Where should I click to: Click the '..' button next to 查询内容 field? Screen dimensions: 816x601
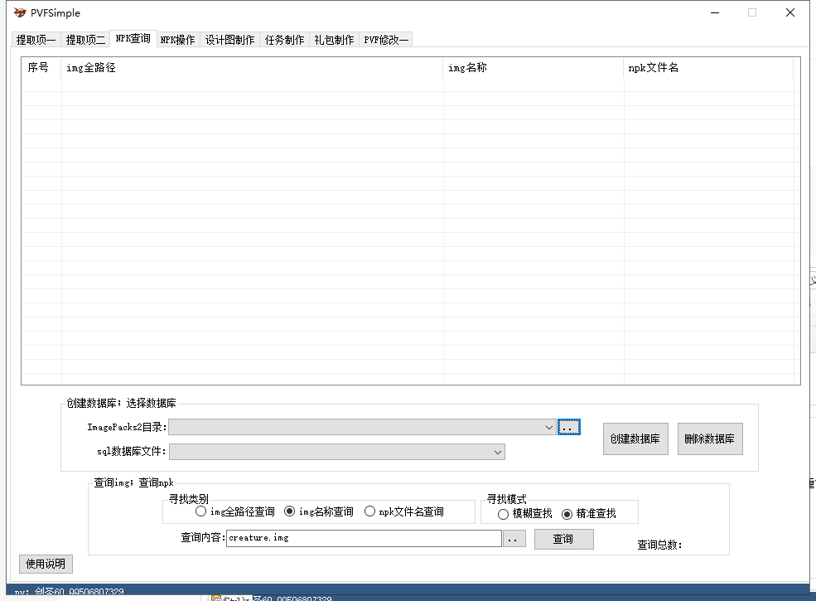point(514,539)
